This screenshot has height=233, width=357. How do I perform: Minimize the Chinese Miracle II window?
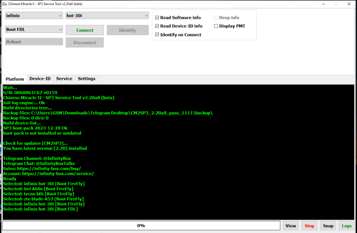coord(324,4)
